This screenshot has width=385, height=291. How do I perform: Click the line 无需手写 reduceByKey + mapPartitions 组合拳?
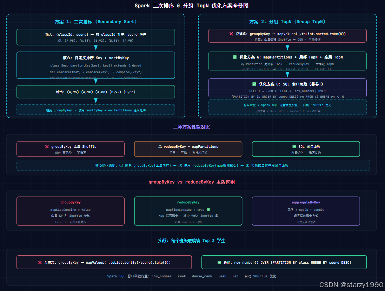tap(287, 111)
